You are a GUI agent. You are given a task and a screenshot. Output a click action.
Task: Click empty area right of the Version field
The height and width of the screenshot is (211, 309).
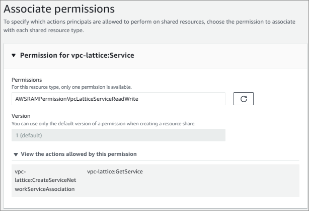(262, 135)
